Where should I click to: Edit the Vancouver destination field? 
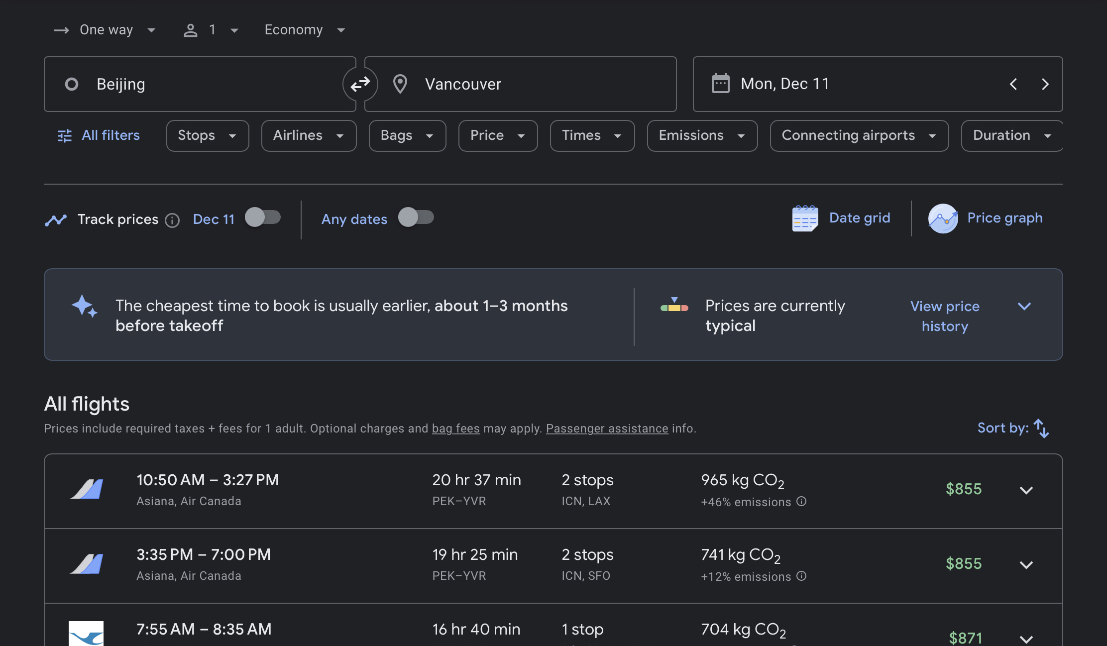coord(521,84)
